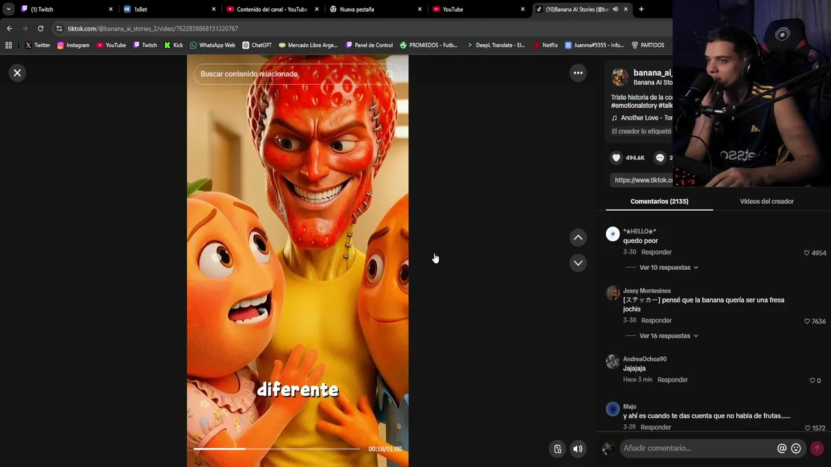Reply to Majo's comment
Viewport: 831px width, 467px height.
tap(656, 427)
